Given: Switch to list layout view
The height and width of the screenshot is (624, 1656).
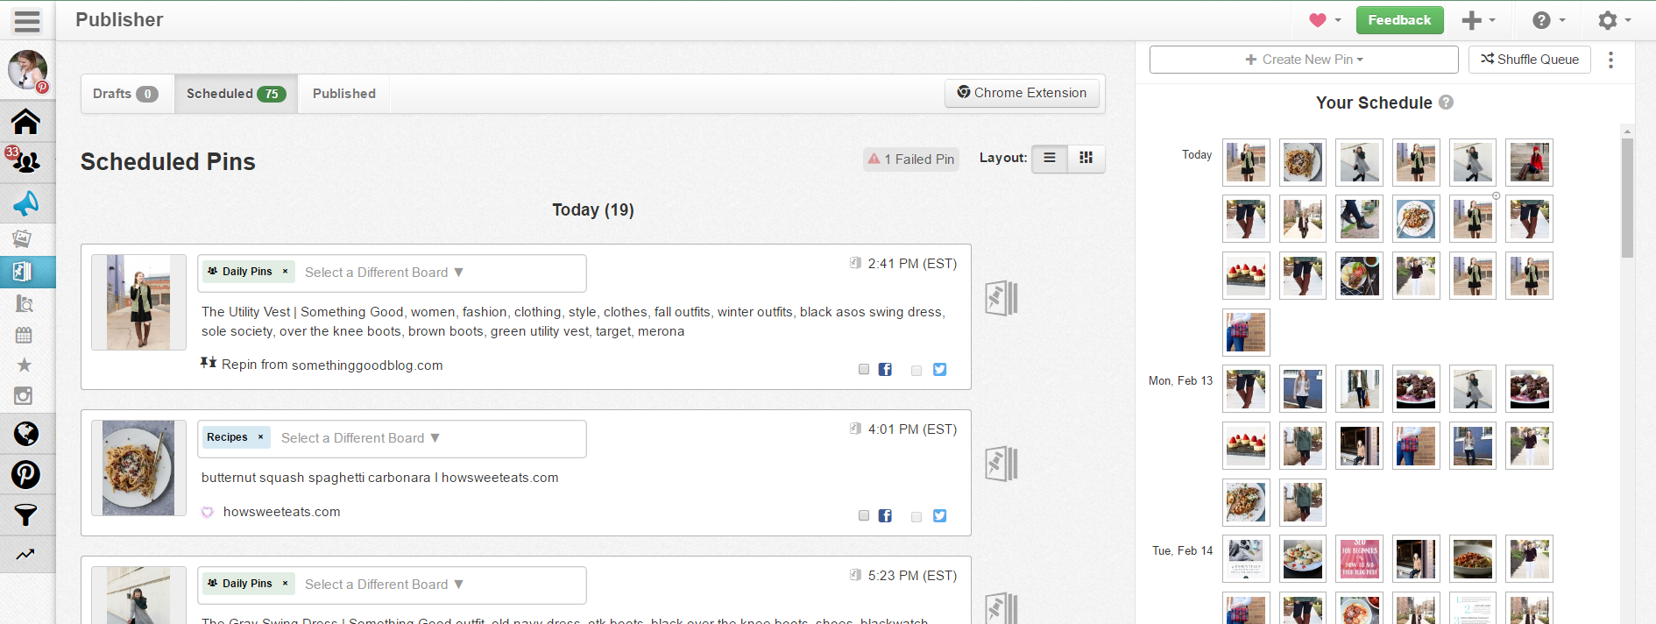Looking at the screenshot, I should point(1050,158).
